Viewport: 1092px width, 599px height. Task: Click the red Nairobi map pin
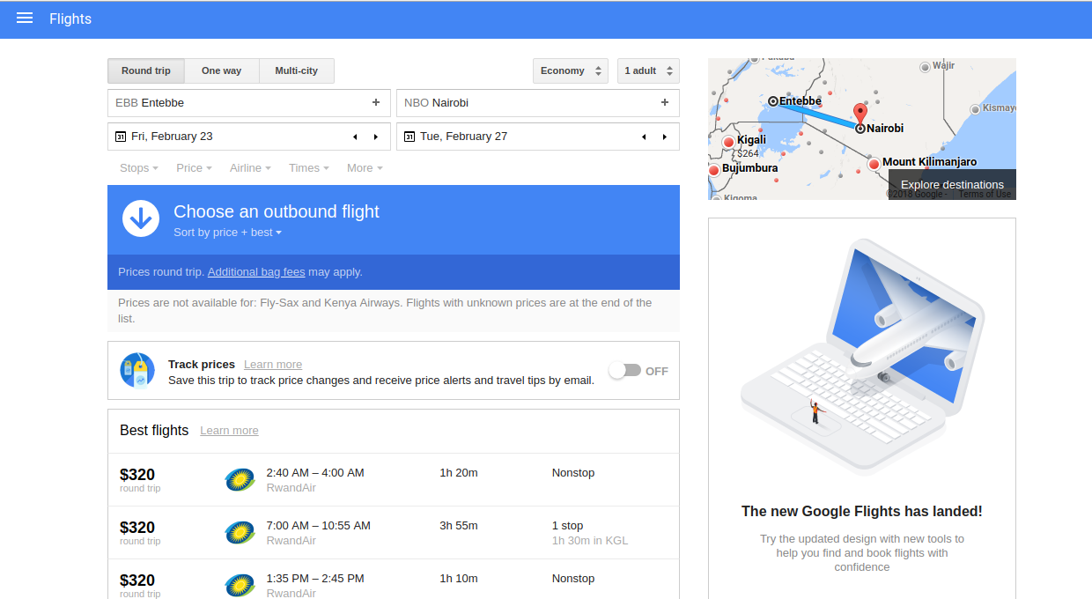(x=860, y=115)
